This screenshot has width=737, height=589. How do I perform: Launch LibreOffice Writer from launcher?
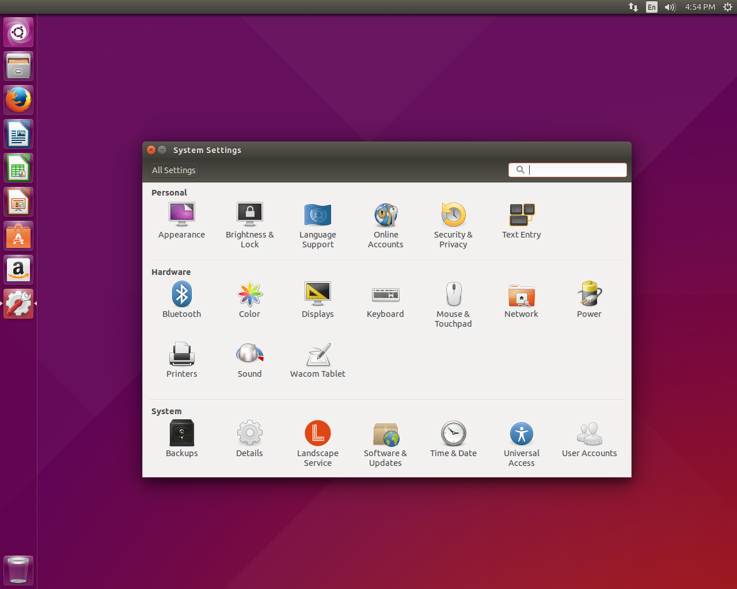(x=18, y=134)
